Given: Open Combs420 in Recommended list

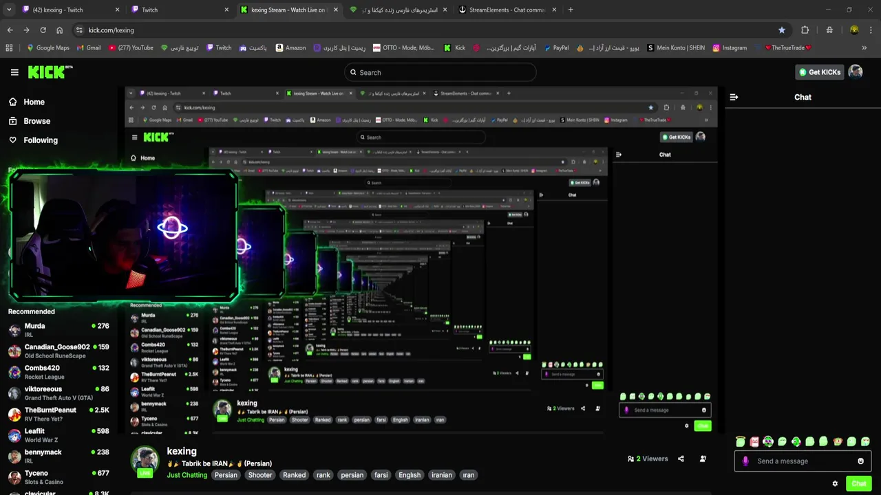Looking at the screenshot, I should click(59, 372).
